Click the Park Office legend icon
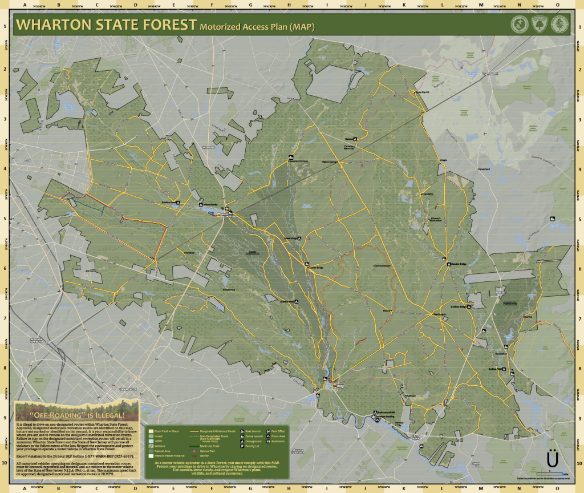This screenshot has height=493, width=584. point(268,431)
